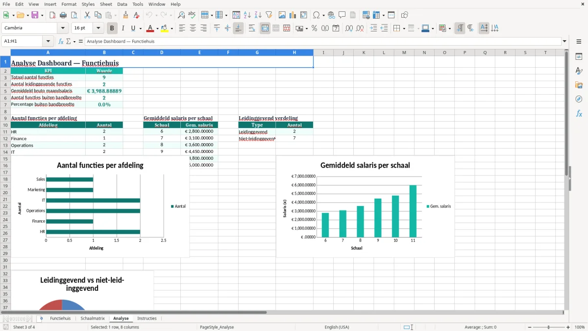Image resolution: width=588 pixels, height=331 pixels.
Task: Switch to the Functiehuis sheet tab
Action: [60, 318]
